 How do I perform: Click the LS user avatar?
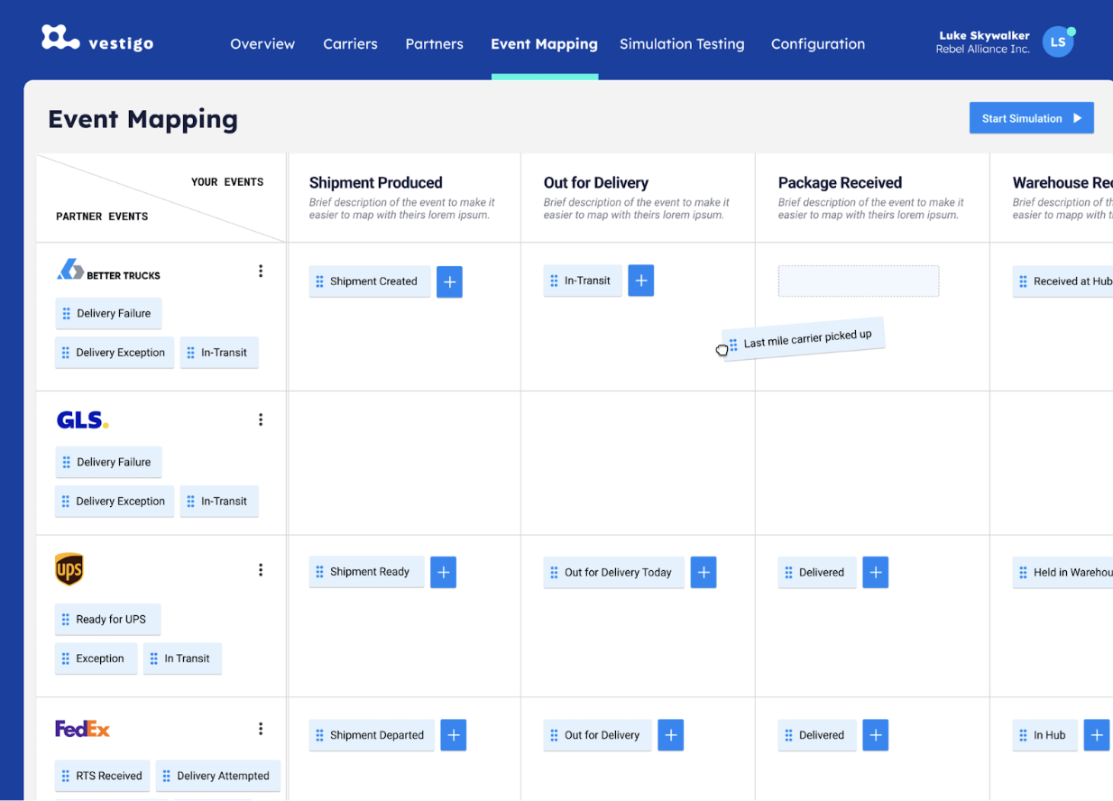(1057, 41)
